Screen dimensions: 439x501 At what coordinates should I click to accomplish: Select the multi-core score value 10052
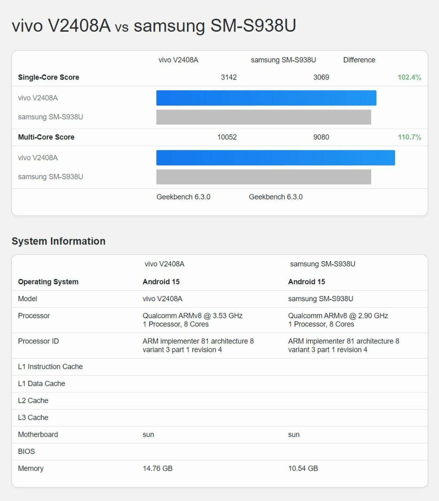(227, 137)
